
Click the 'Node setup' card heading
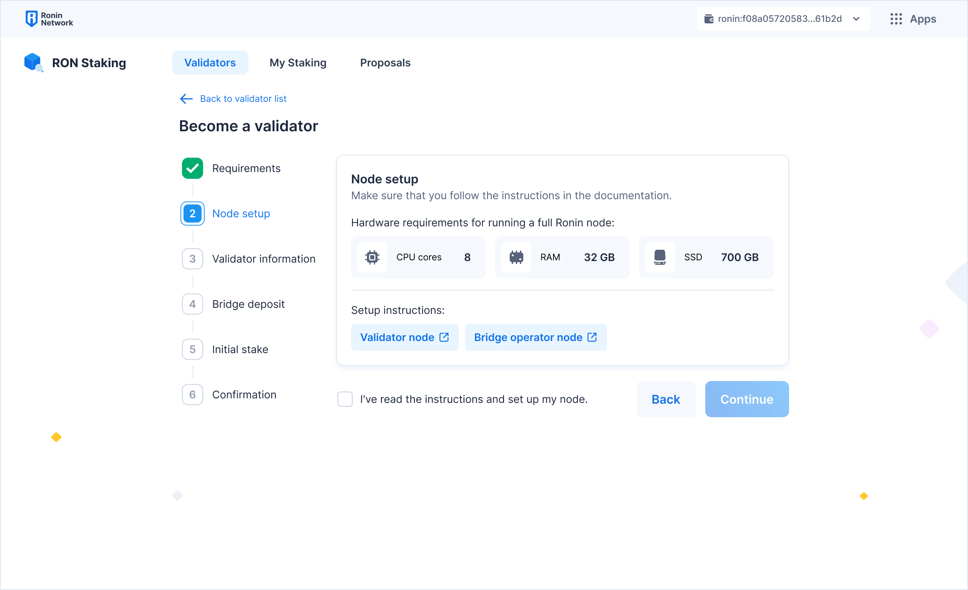[x=385, y=180]
